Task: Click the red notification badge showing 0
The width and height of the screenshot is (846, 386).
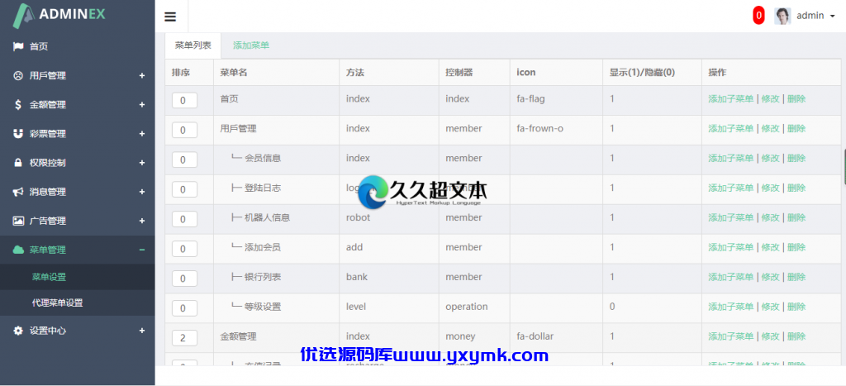Action: pos(758,16)
